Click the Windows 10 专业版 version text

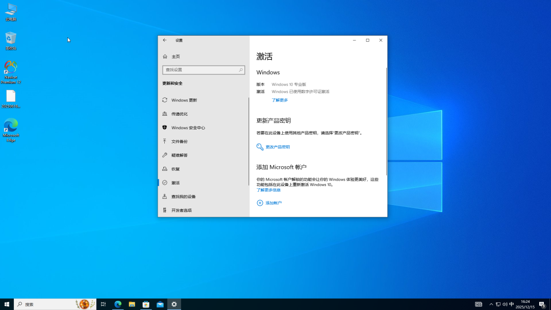click(289, 85)
